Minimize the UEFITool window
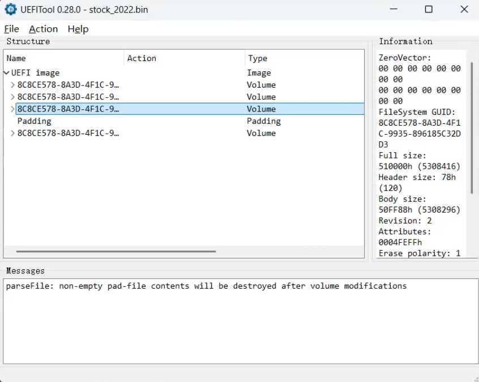The height and width of the screenshot is (382, 479). (394, 9)
